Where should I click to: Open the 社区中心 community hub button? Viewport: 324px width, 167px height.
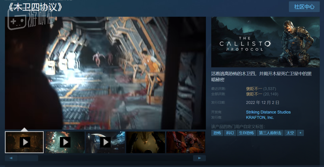(304, 6)
